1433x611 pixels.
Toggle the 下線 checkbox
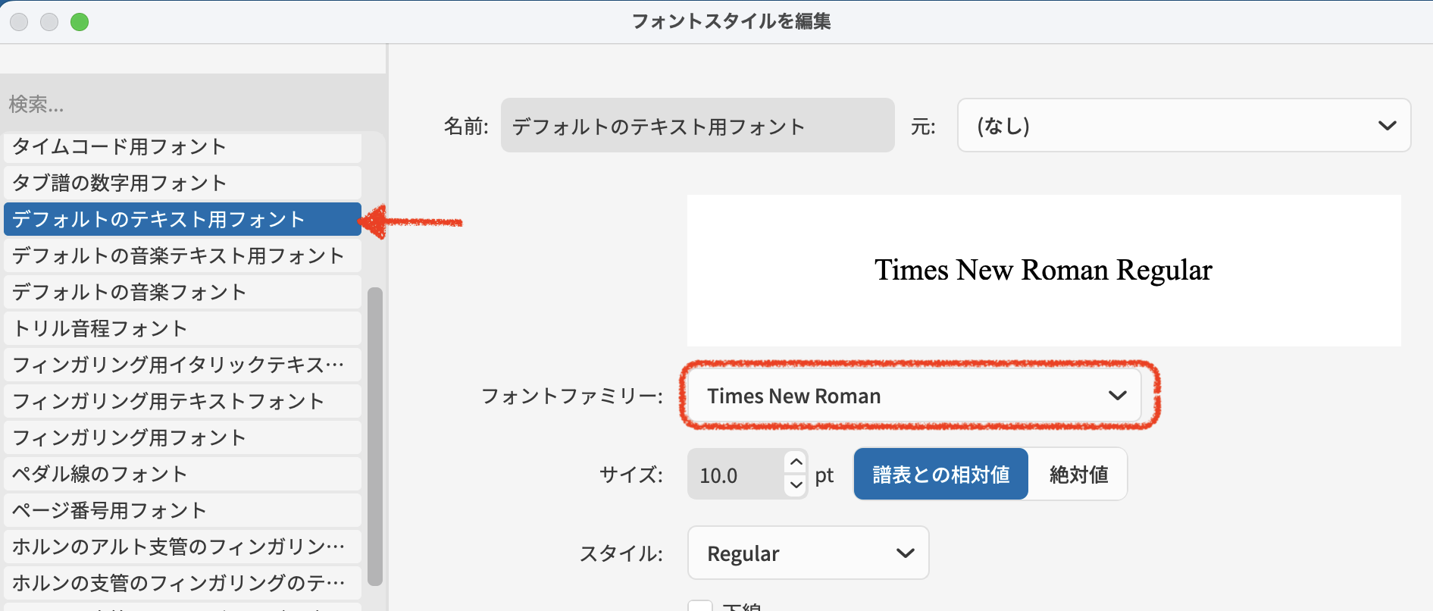[700, 606]
